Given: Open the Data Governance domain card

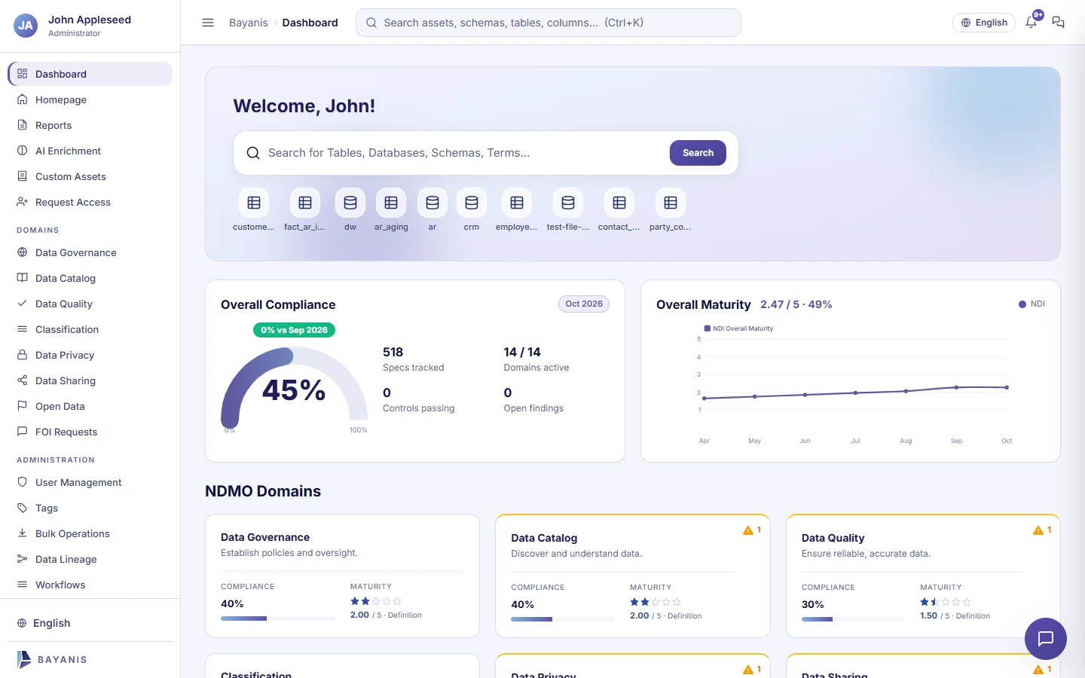Looking at the screenshot, I should [342, 576].
